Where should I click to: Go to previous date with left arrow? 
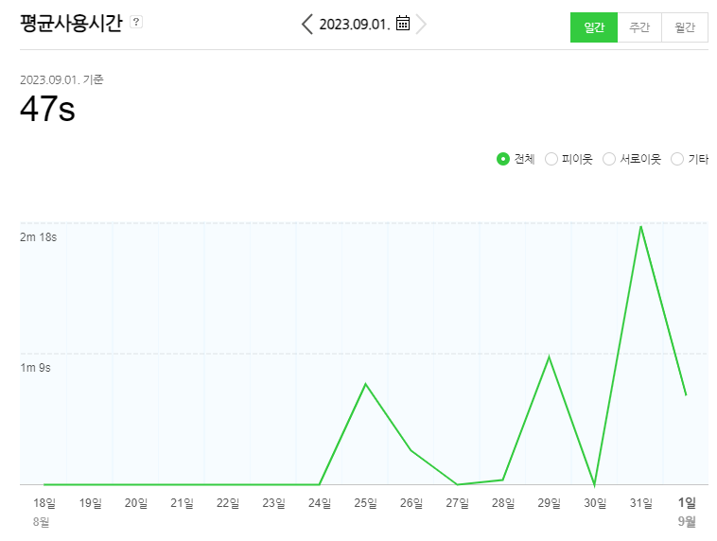(x=307, y=24)
